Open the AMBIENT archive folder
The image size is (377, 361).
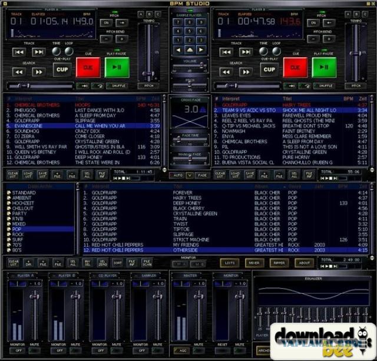[22, 198]
